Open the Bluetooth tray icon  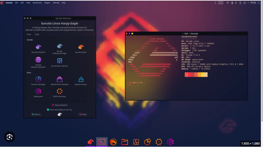pos(236,3)
